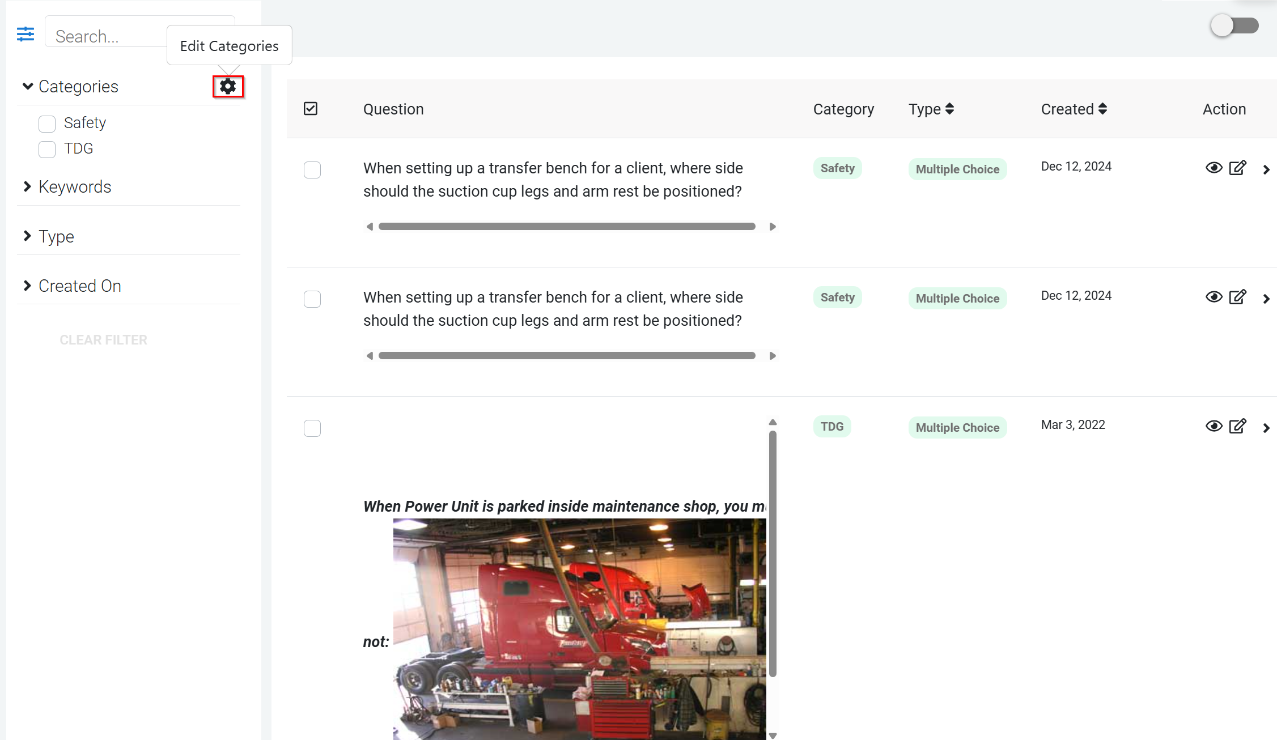The image size is (1277, 740).
Task: Click Multiple Choice badge in second row
Action: coord(957,299)
